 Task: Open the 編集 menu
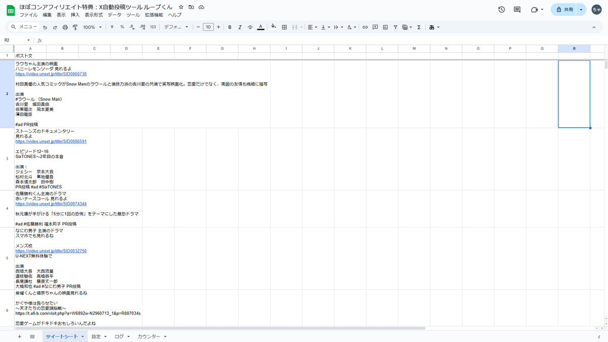(47, 15)
